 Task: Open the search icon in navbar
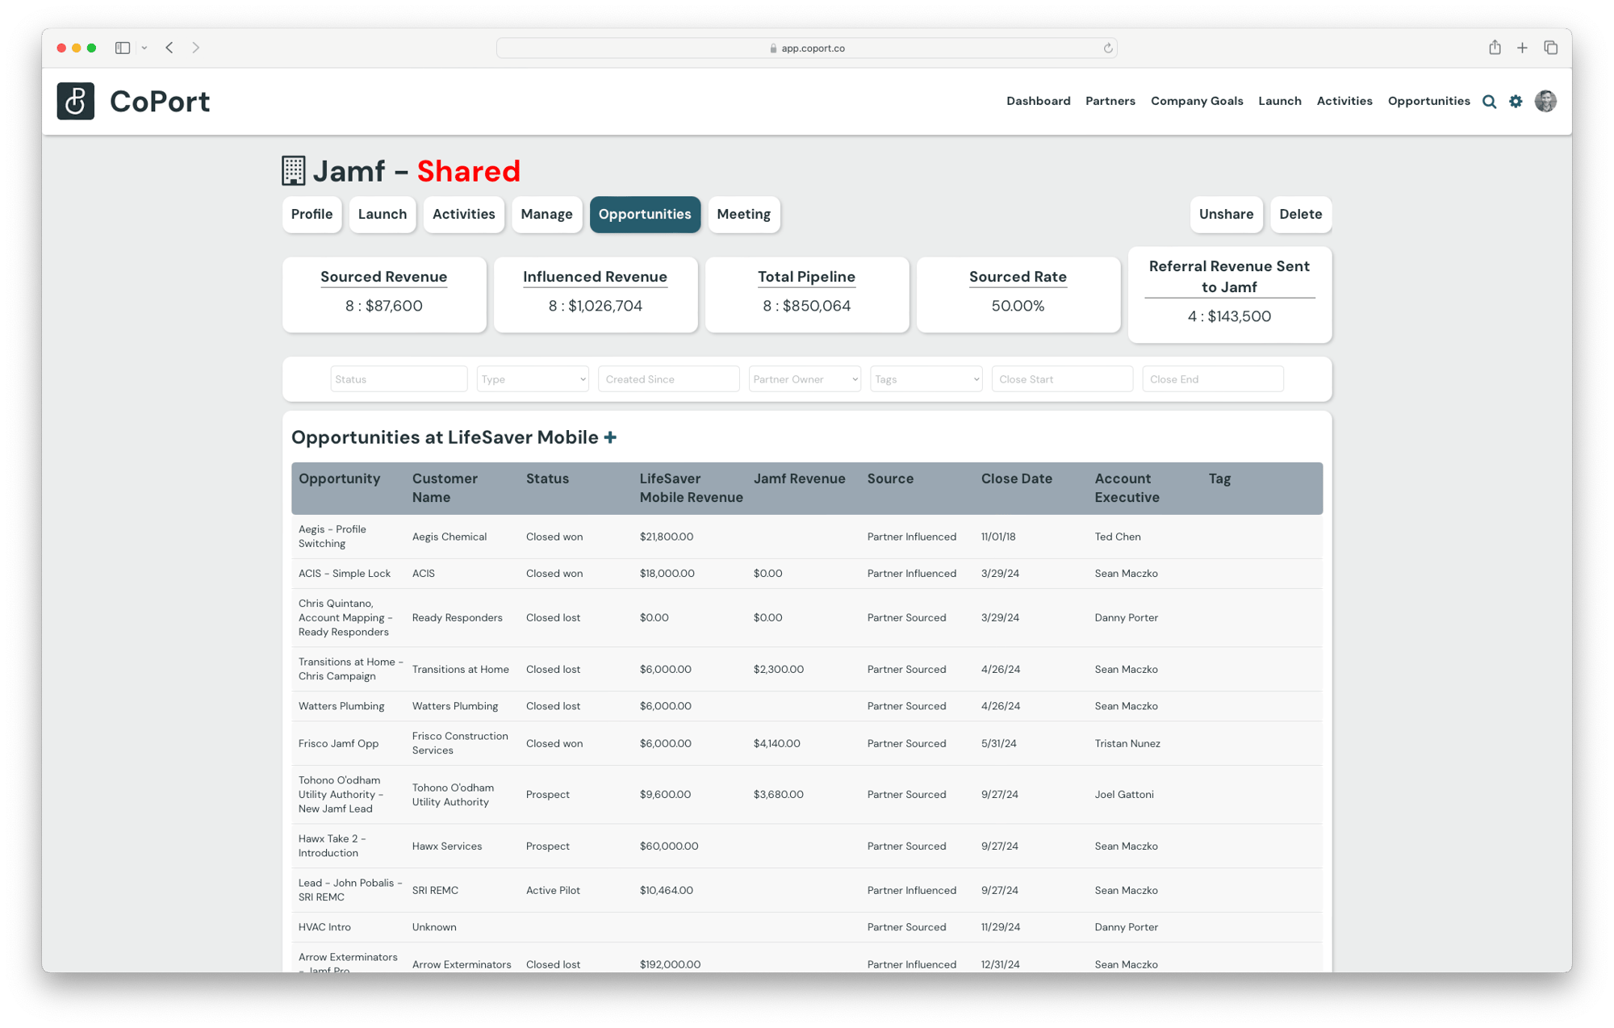1489,101
